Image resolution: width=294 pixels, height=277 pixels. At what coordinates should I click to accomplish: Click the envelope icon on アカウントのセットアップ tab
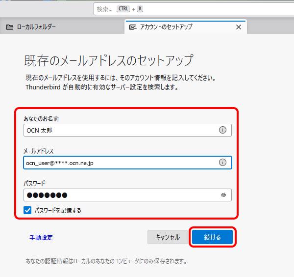click(x=132, y=27)
